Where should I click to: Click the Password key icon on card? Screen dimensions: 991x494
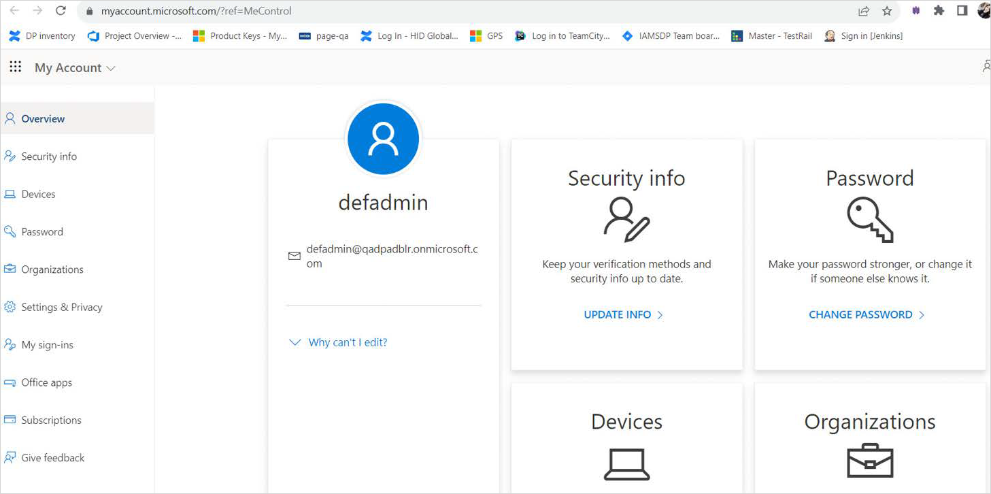[869, 219]
